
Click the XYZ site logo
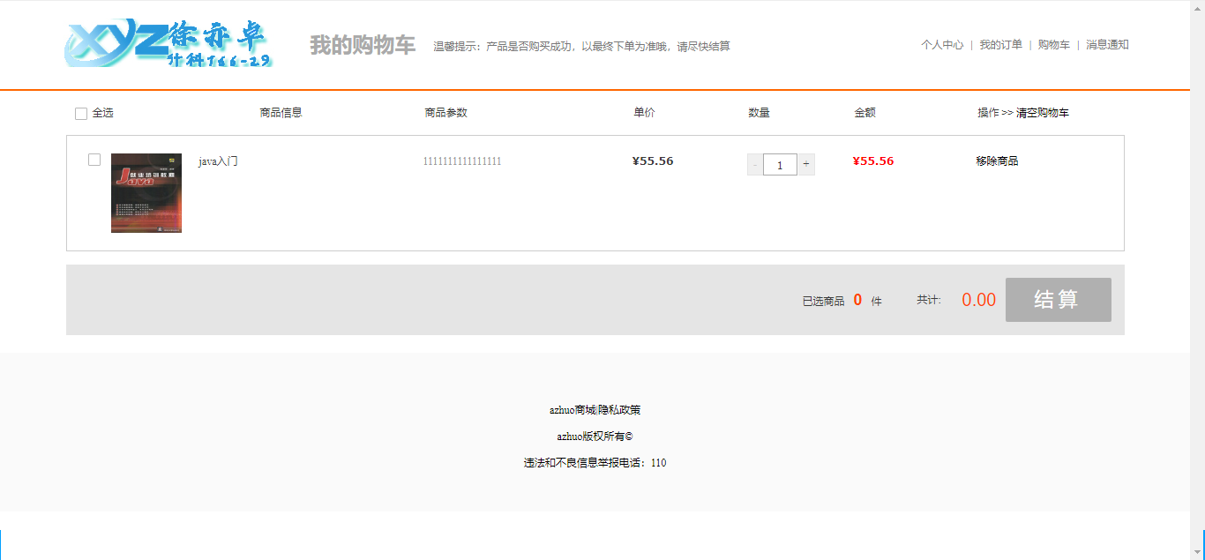coord(168,43)
